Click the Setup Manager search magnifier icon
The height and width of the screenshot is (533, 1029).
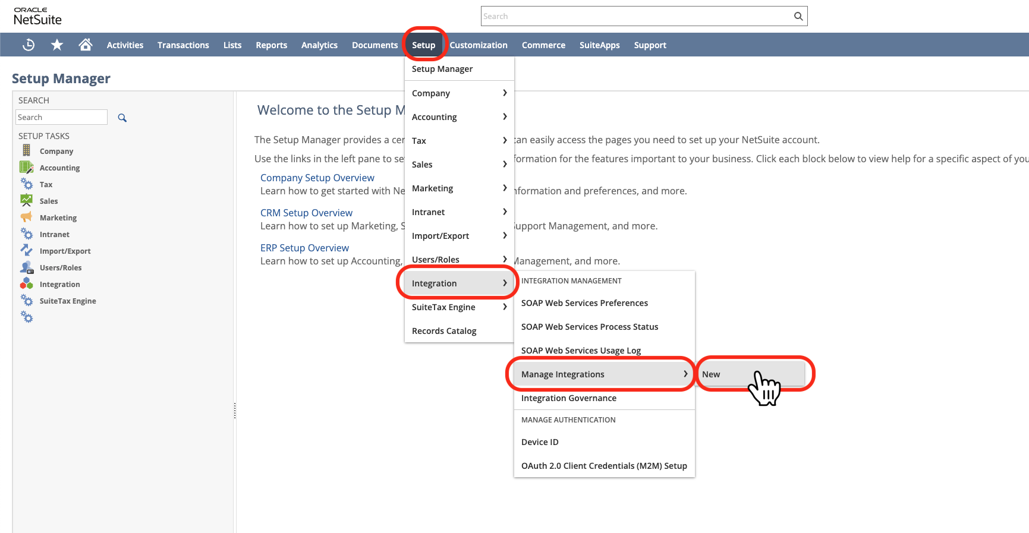point(122,118)
